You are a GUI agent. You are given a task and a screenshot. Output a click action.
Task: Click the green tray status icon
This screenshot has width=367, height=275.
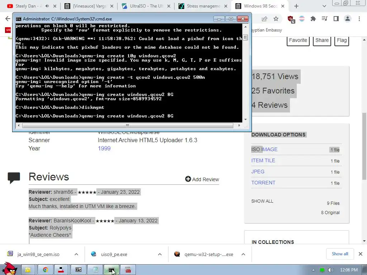point(322,270)
